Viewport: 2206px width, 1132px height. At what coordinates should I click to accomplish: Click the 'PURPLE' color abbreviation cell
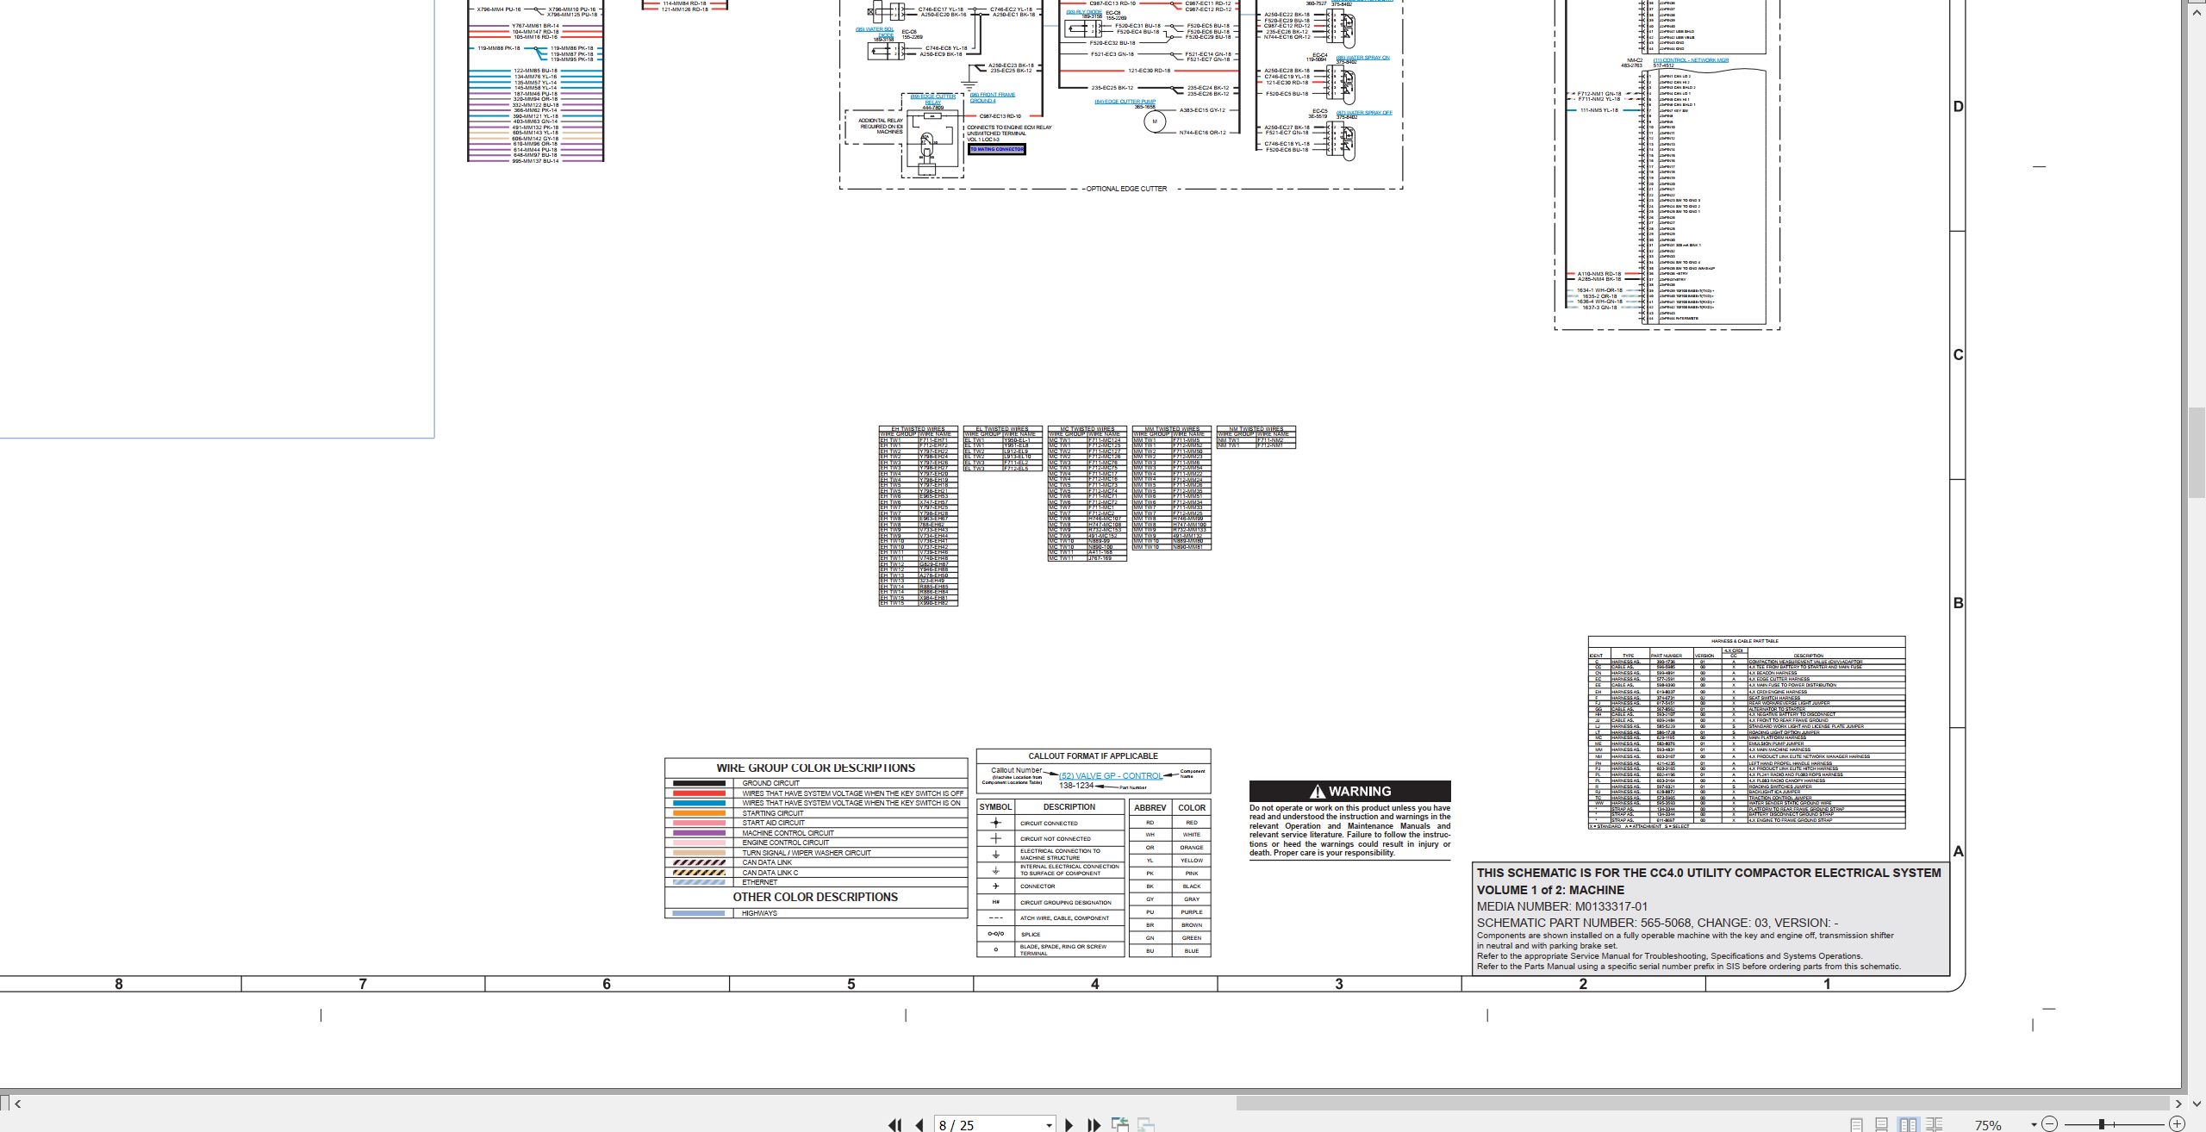point(1192,911)
